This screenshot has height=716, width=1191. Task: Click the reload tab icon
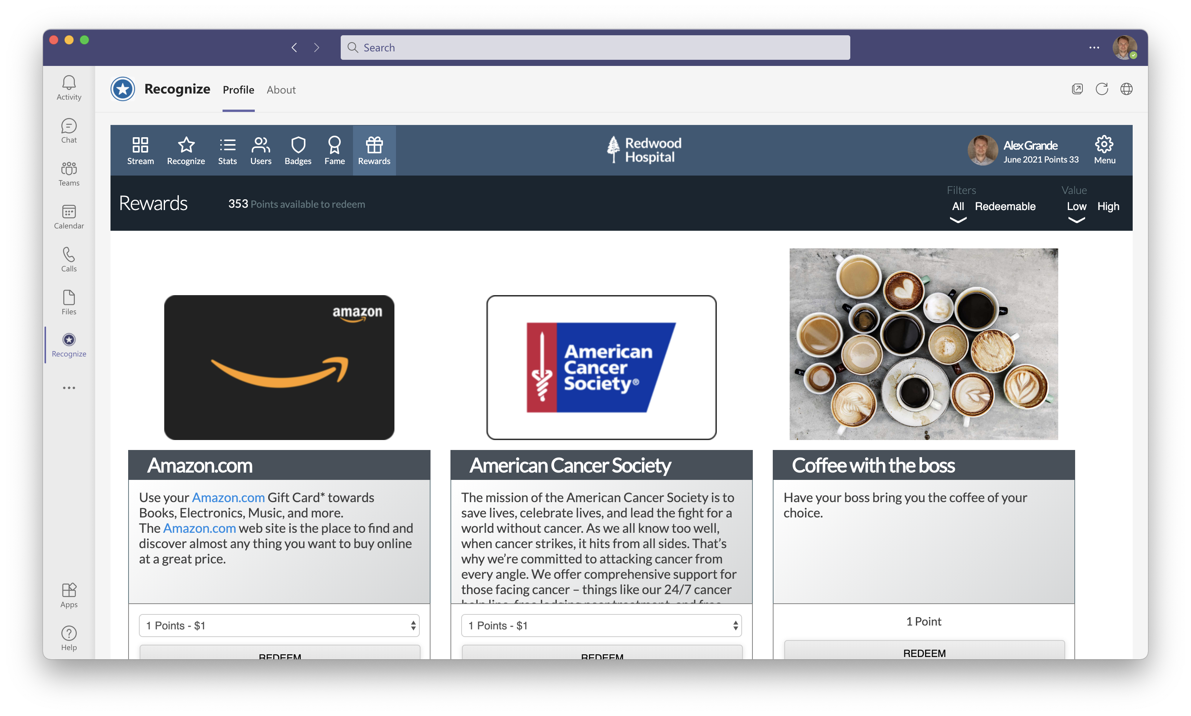[x=1102, y=89]
